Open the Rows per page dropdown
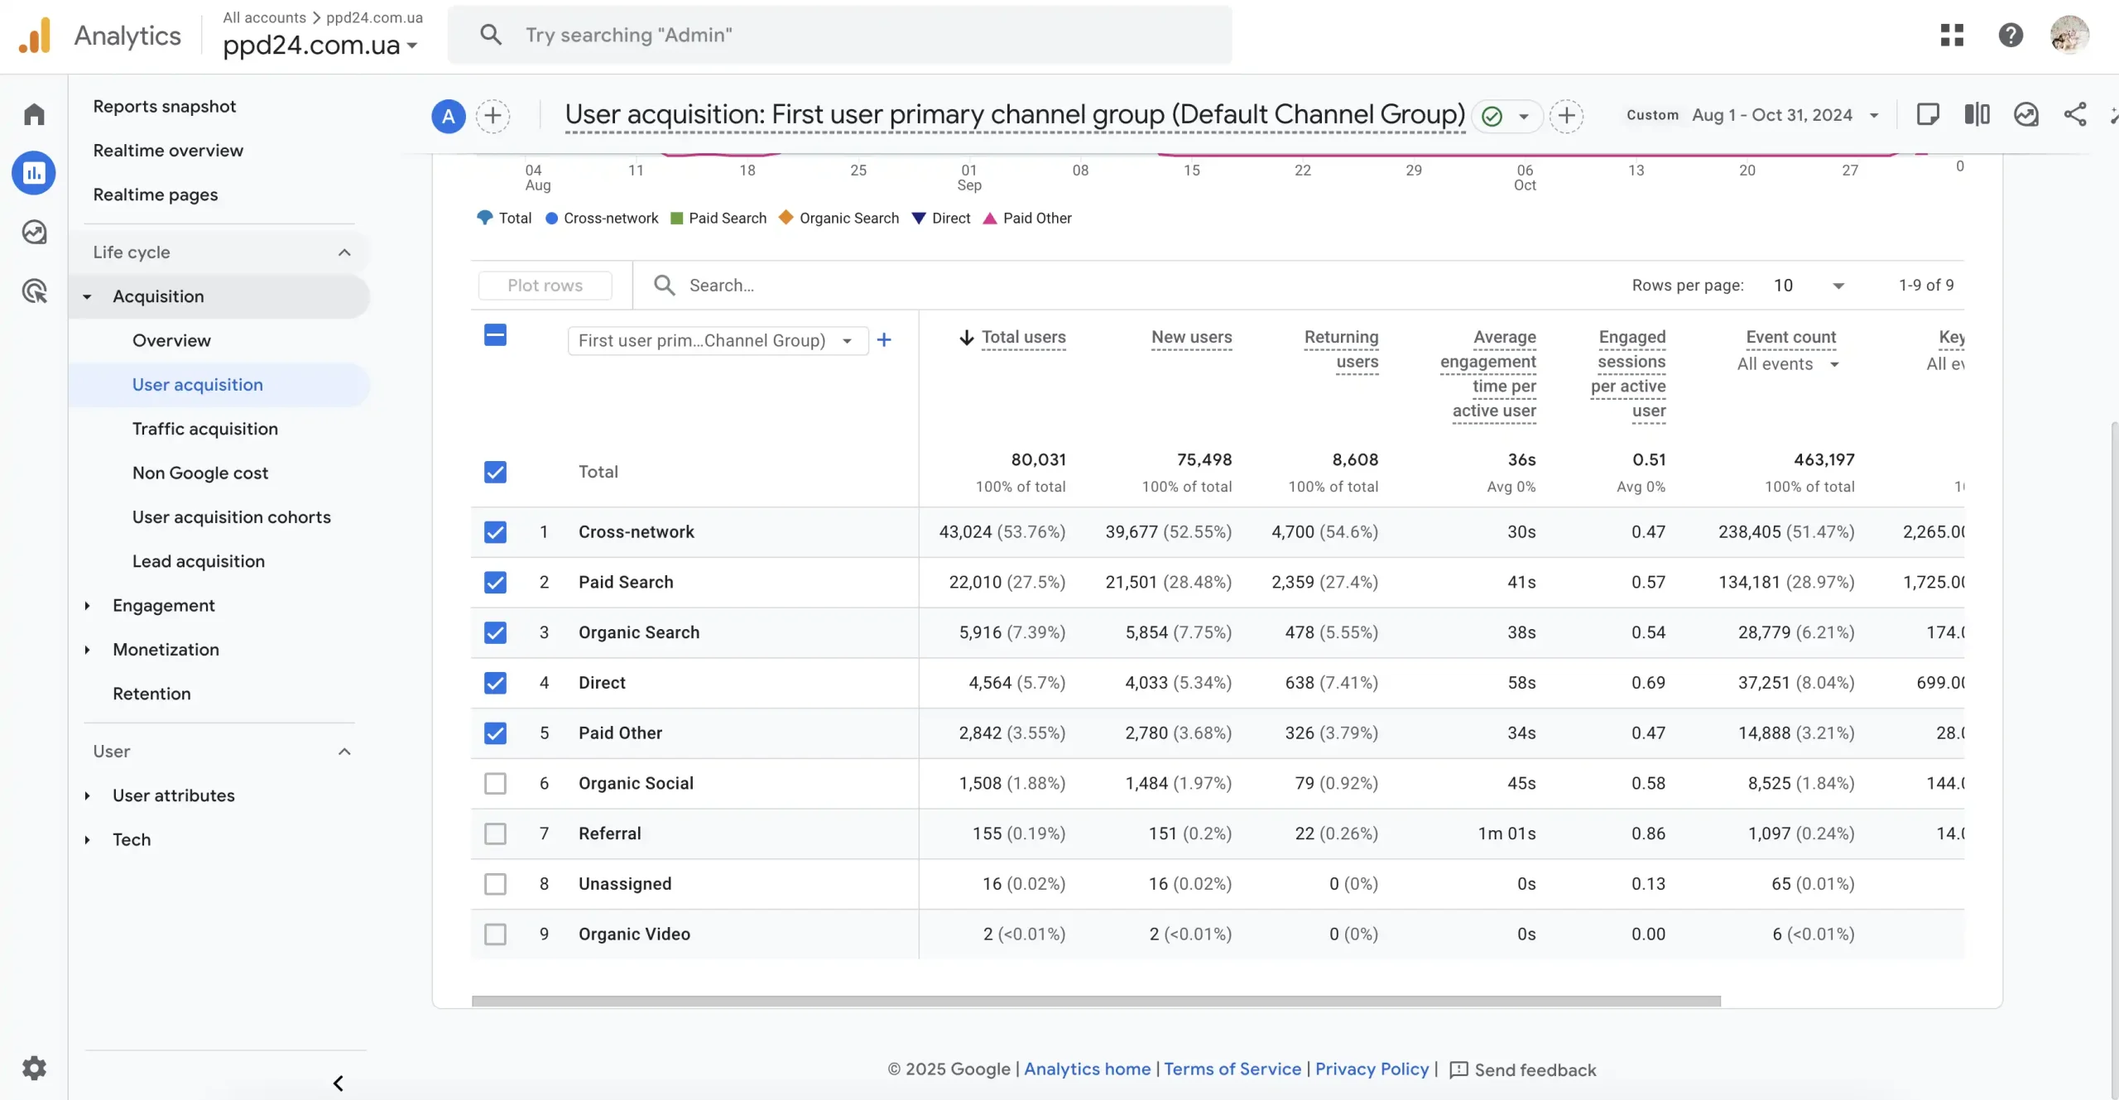The width and height of the screenshot is (2119, 1100). [x=1810, y=285]
